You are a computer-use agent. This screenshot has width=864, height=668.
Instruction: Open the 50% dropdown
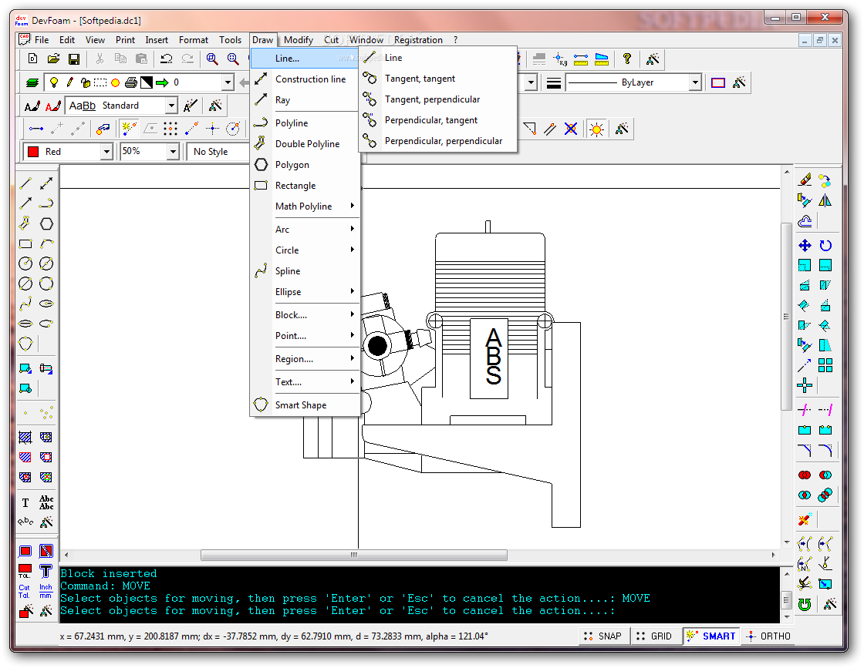(173, 151)
